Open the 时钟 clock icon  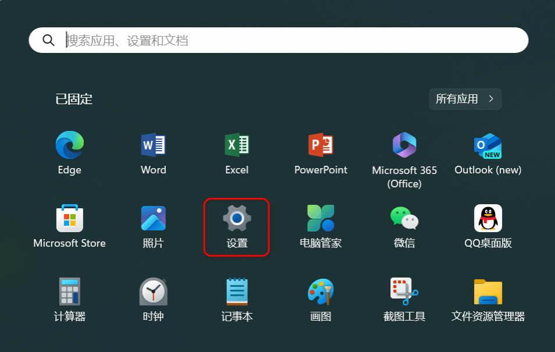(x=153, y=291)
